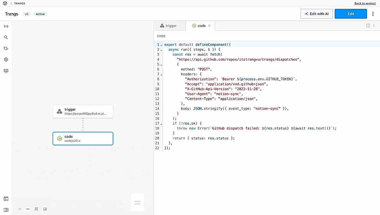Click the Active status badge
Screen dimensions: 380x215
[40, 14]
